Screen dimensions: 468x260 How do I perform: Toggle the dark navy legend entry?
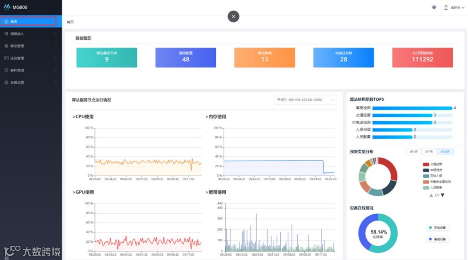coord(432,170)
